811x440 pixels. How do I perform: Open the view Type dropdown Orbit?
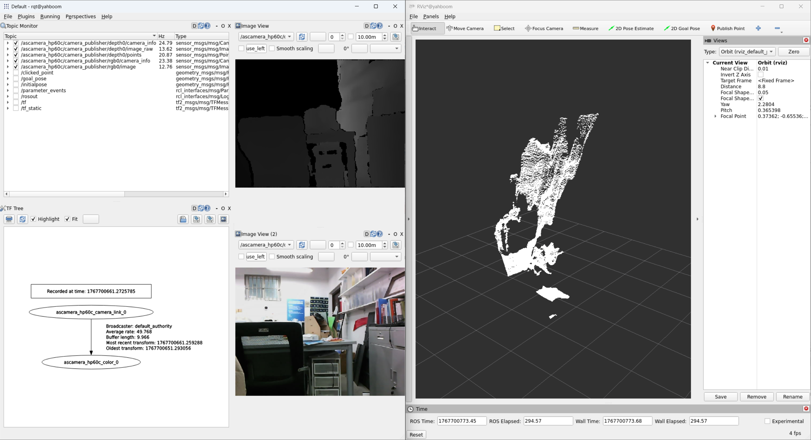(x=747, y=52)
